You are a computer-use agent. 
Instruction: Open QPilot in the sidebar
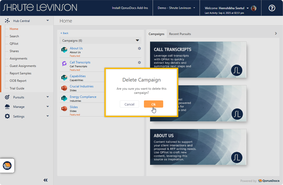tap(14, 44)
